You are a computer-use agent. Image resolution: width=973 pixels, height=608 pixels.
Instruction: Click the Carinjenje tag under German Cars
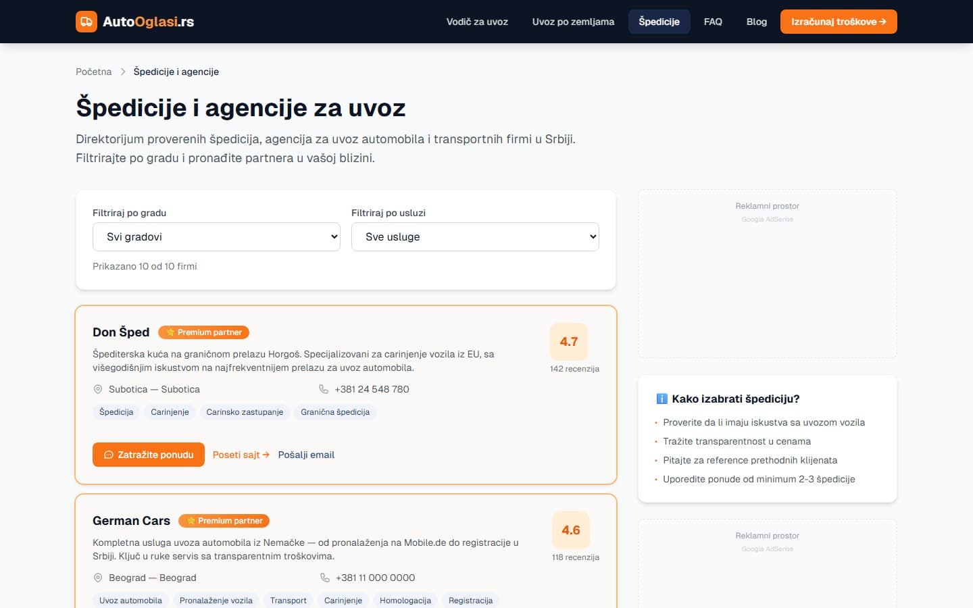tap(343, 601)
